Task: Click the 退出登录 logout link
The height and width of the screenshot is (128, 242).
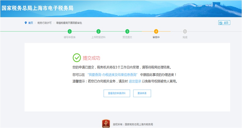Action: [x=135, y=81]
